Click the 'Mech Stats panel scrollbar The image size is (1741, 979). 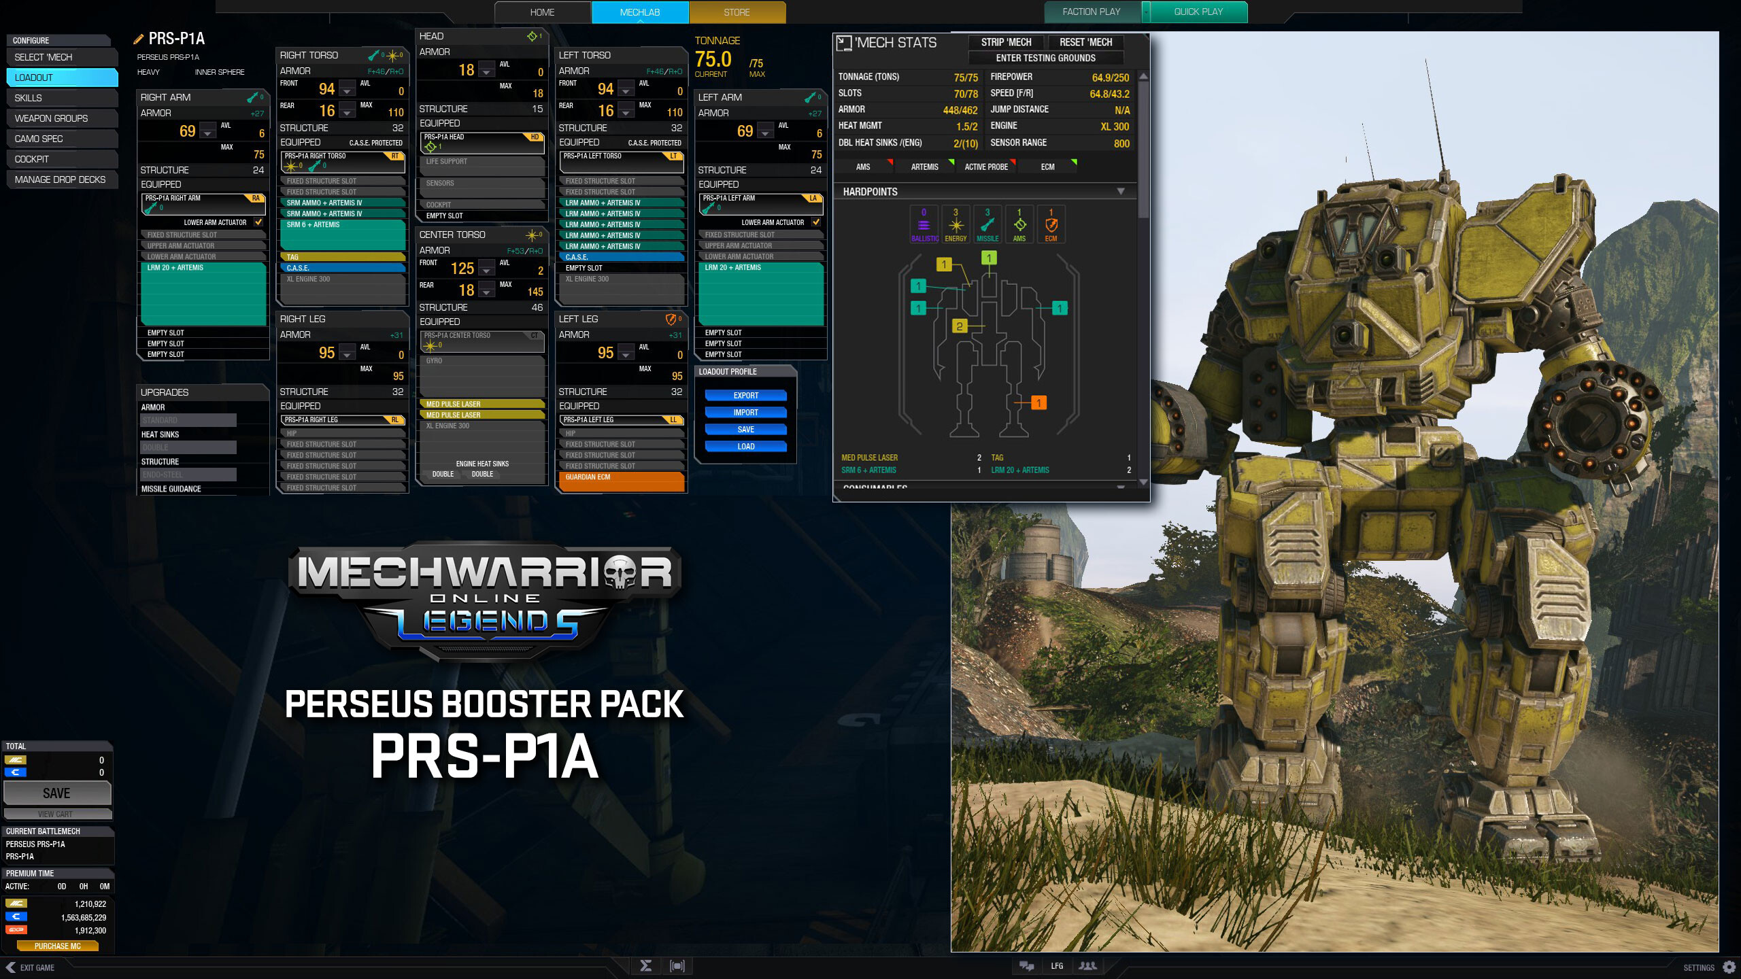(1143, 150)
